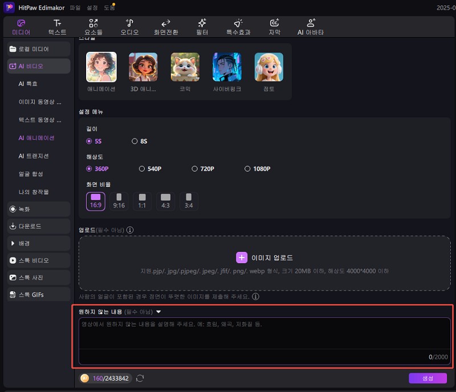
Task: Open the 오디오 (Audio) toolbar tab
Action: tap(129, 27)
